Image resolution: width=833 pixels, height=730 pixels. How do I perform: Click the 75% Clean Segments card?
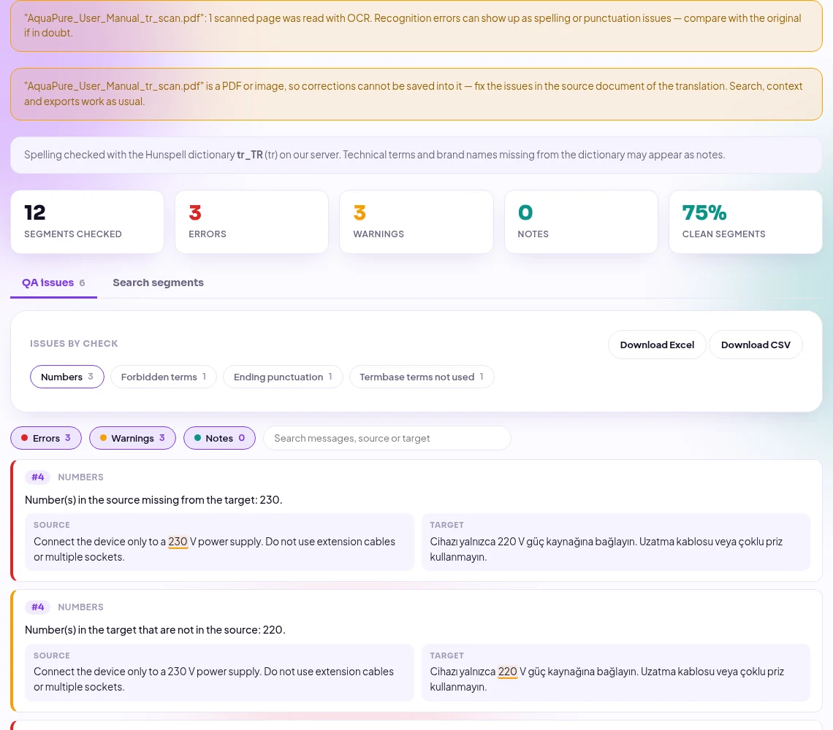pos(745,222)
